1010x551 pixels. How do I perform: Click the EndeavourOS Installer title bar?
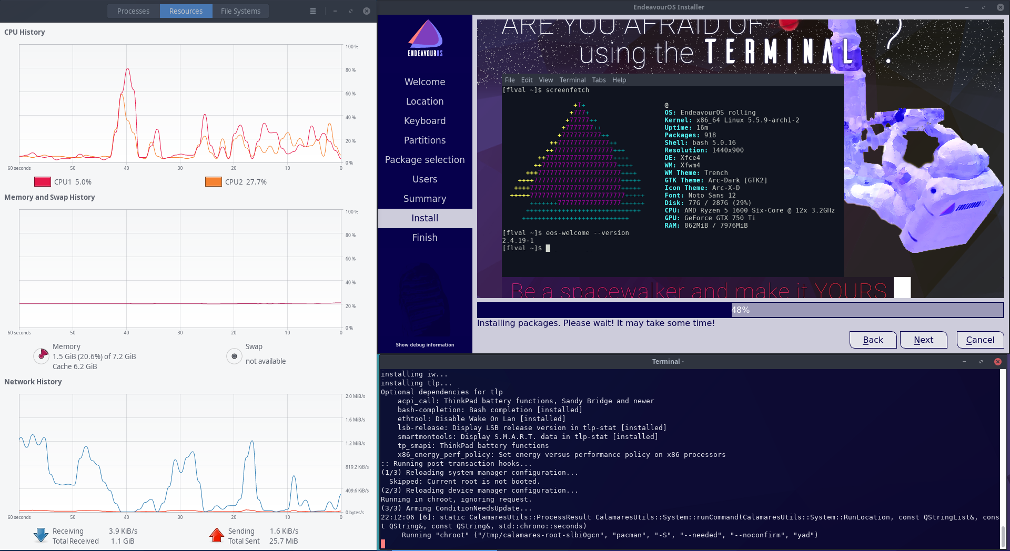[x=669, y=7]
